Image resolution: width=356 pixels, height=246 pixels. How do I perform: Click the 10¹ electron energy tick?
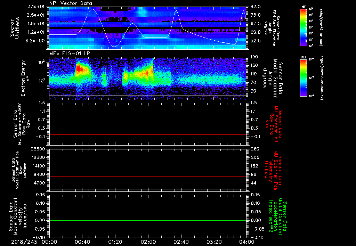point(42,81)
